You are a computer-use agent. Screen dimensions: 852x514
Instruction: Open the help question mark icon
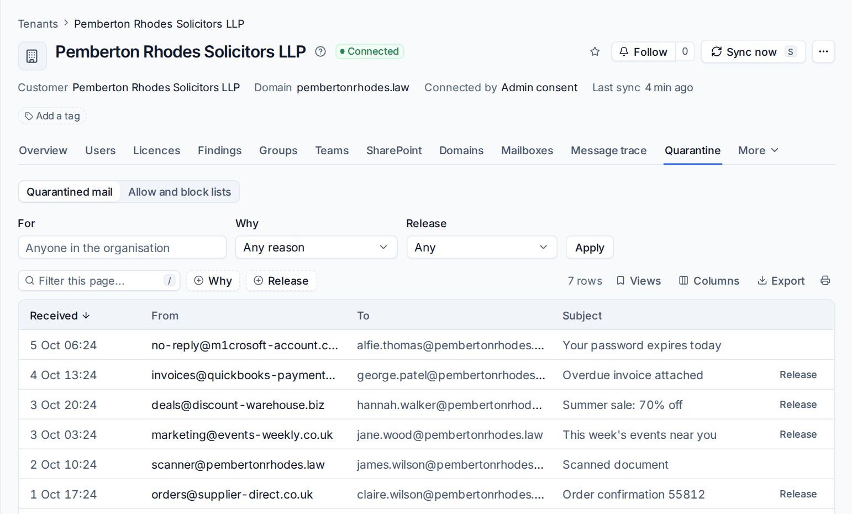click(x=320, y=51)
